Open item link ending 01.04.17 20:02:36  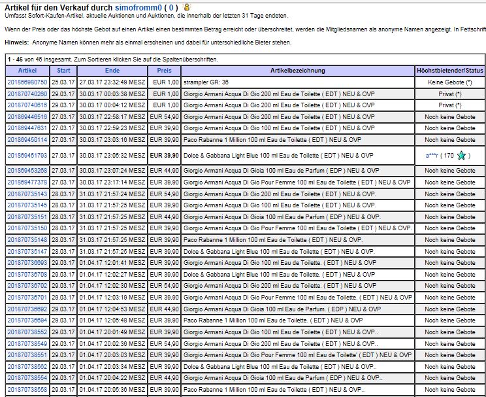click(27, 343)
